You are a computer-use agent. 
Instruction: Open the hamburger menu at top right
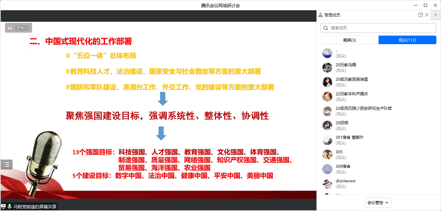[436, 15]
